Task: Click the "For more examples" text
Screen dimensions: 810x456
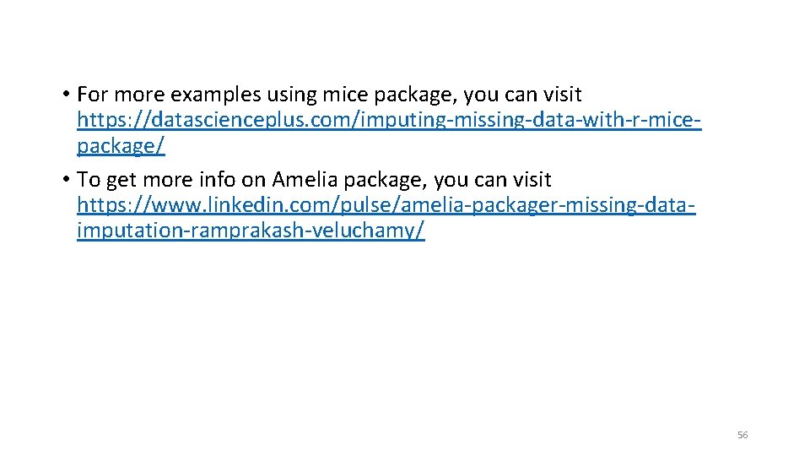Action: 169,95
